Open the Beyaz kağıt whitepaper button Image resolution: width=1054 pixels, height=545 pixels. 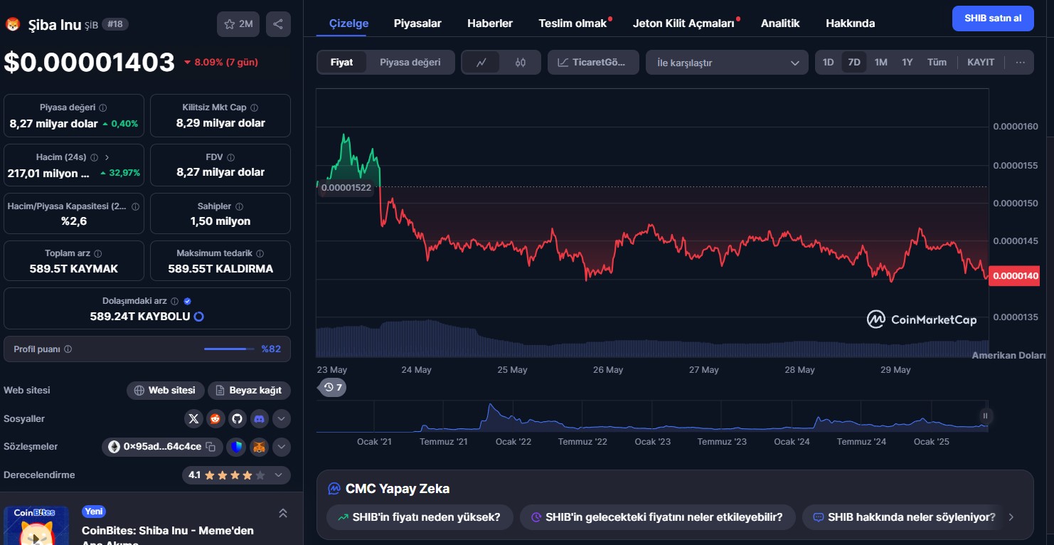[x=249, y=391]
